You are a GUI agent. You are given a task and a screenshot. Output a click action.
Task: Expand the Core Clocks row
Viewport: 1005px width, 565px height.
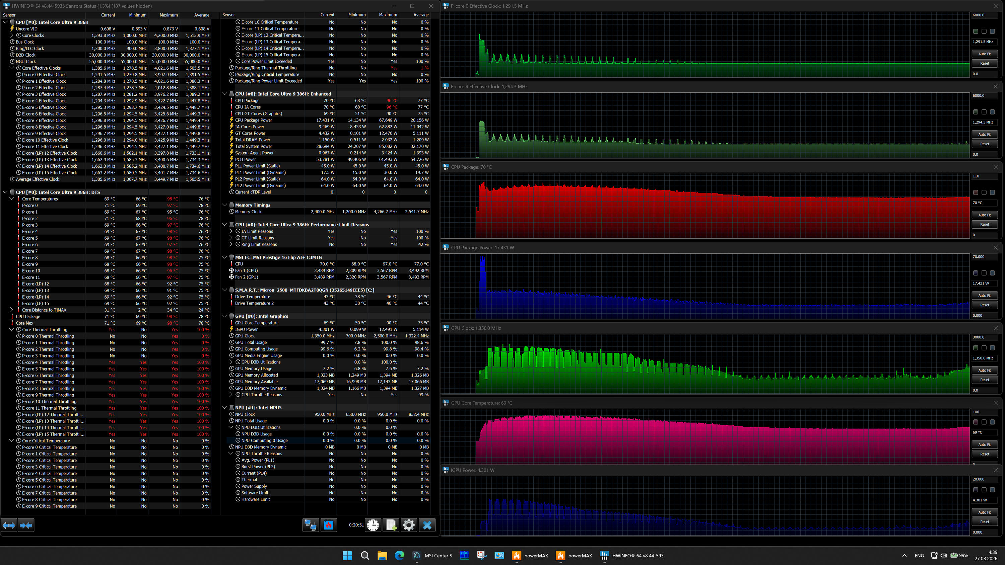11,35
